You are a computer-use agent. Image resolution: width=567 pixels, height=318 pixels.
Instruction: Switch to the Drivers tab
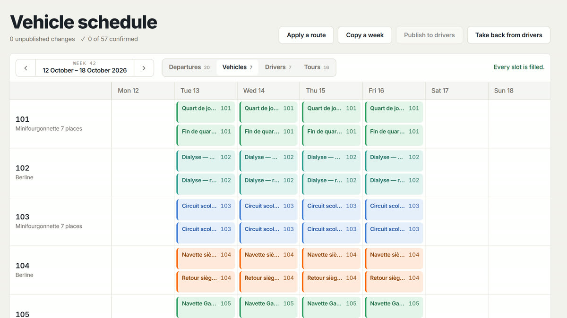point(278,67)
